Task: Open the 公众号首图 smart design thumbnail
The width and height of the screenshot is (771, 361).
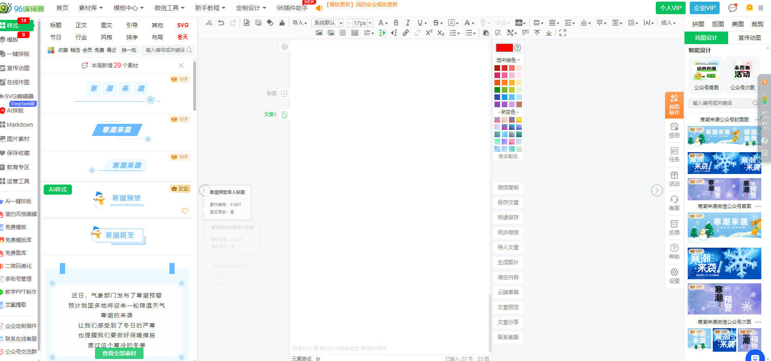Action: point(706,75)
